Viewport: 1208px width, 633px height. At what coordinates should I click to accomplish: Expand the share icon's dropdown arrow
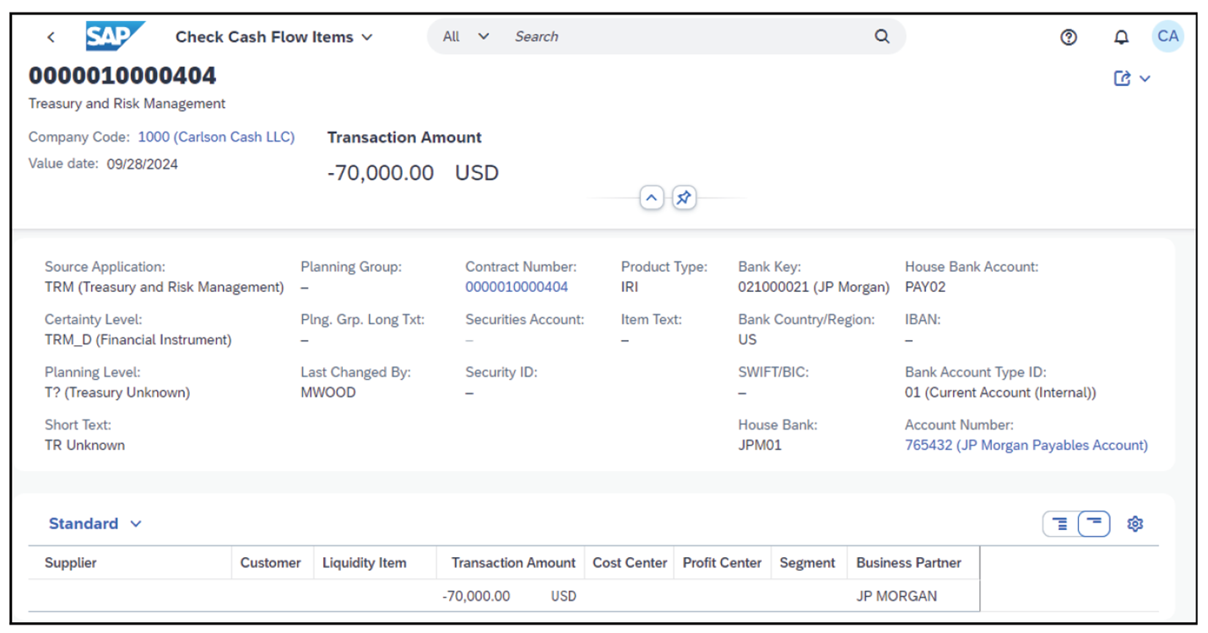(1145, 78)
